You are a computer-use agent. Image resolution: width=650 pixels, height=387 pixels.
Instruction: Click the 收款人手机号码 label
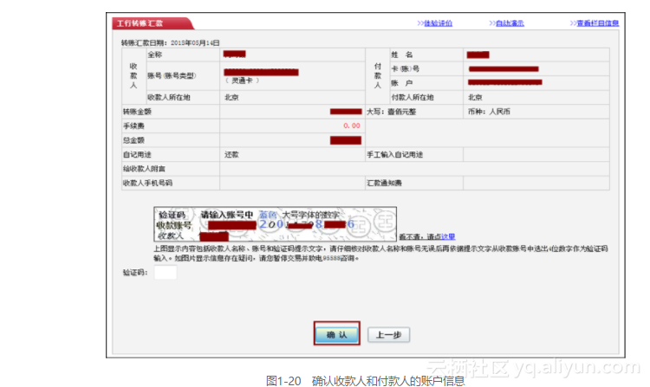pos(147,183)
